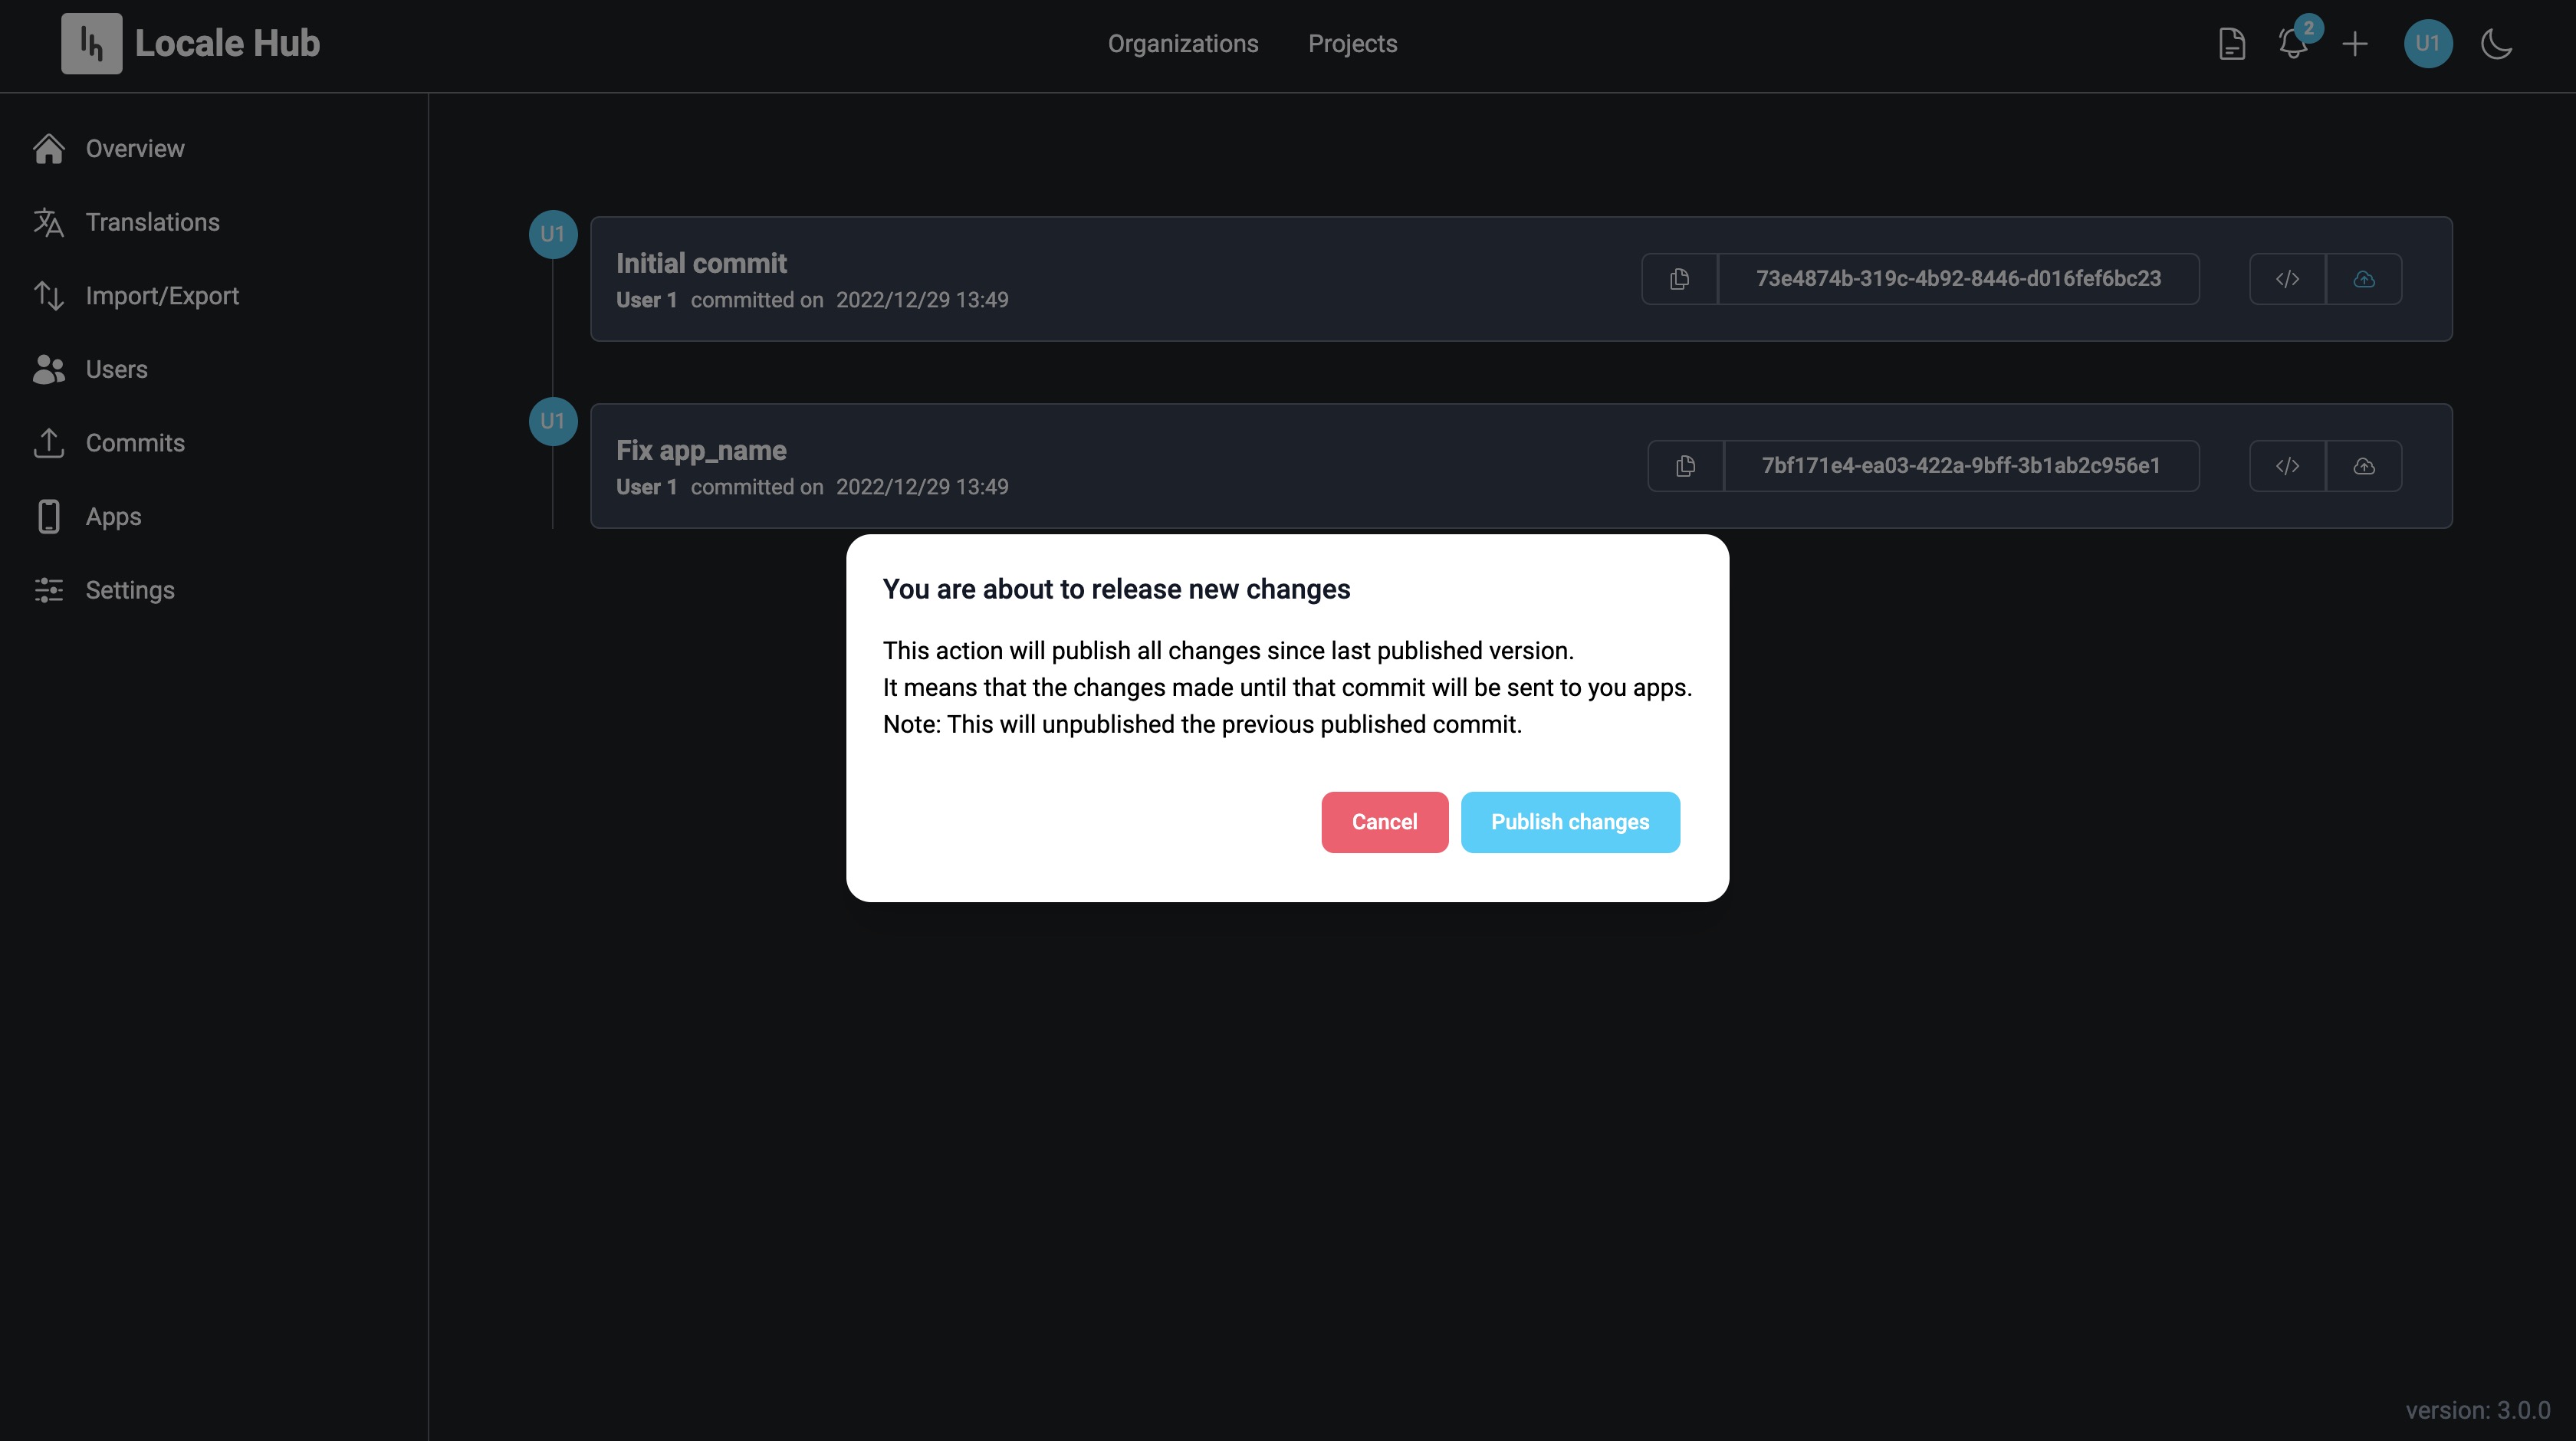Click U1 avatar beside Fix app_name commit
The width and height of the screenshot is (2576, 1441).
click(x=553, y=421)
